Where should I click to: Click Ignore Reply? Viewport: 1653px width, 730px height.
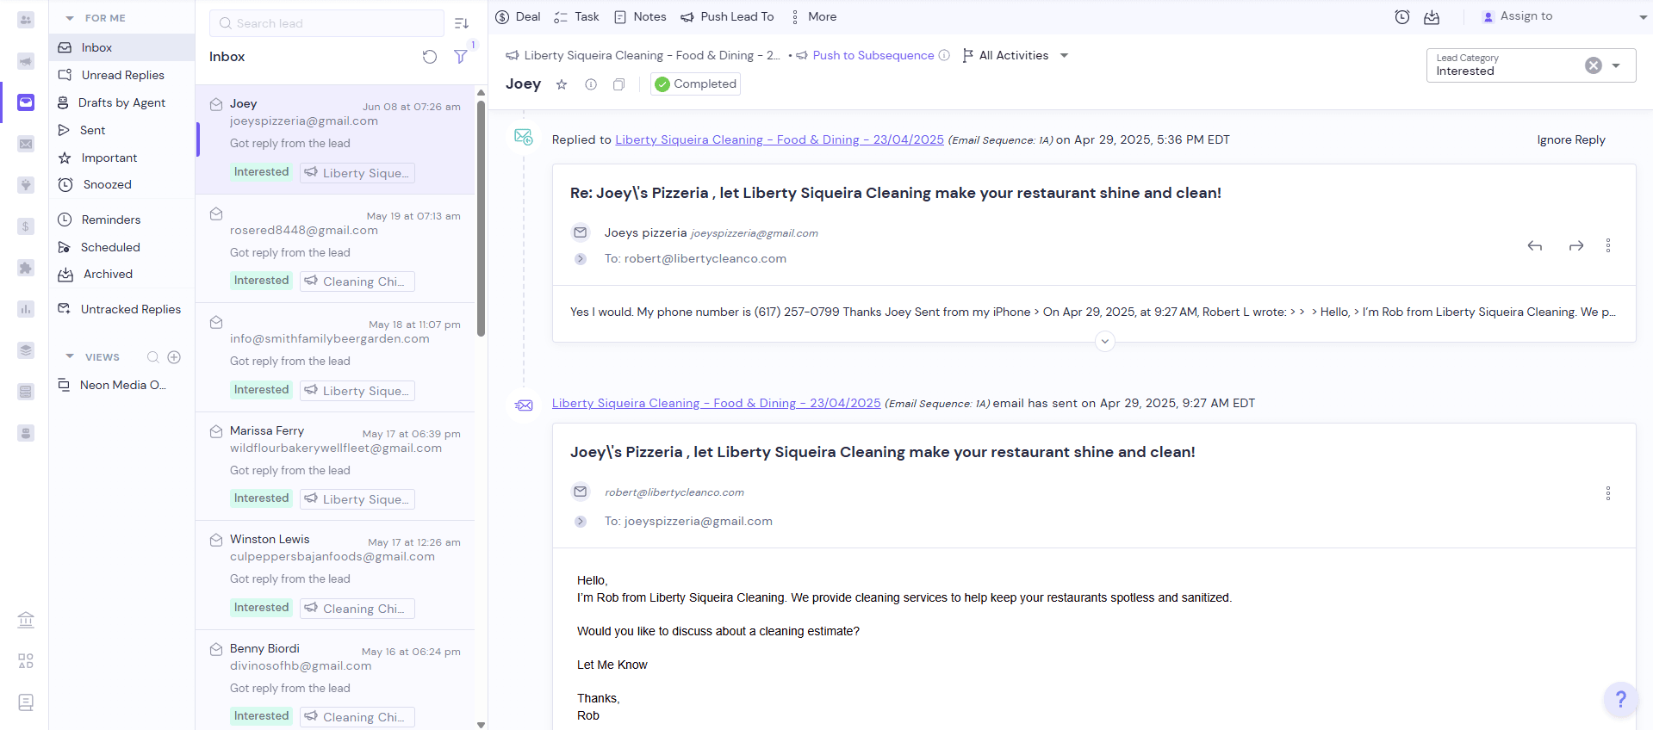tap(1571, 139)
